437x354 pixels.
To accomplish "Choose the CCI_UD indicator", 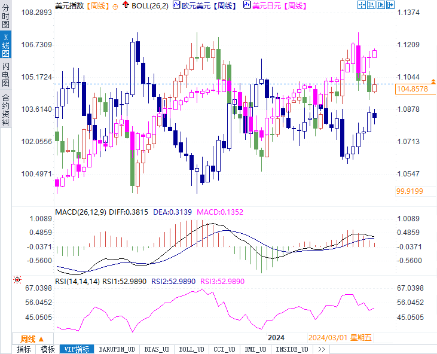I will click(x=224, y=349).
